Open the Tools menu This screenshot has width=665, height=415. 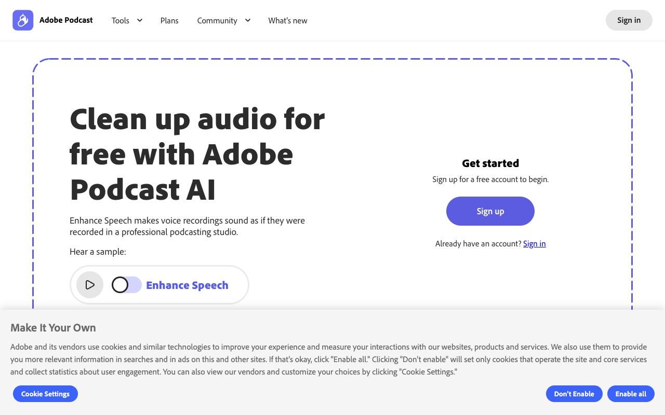click(121, 20)
